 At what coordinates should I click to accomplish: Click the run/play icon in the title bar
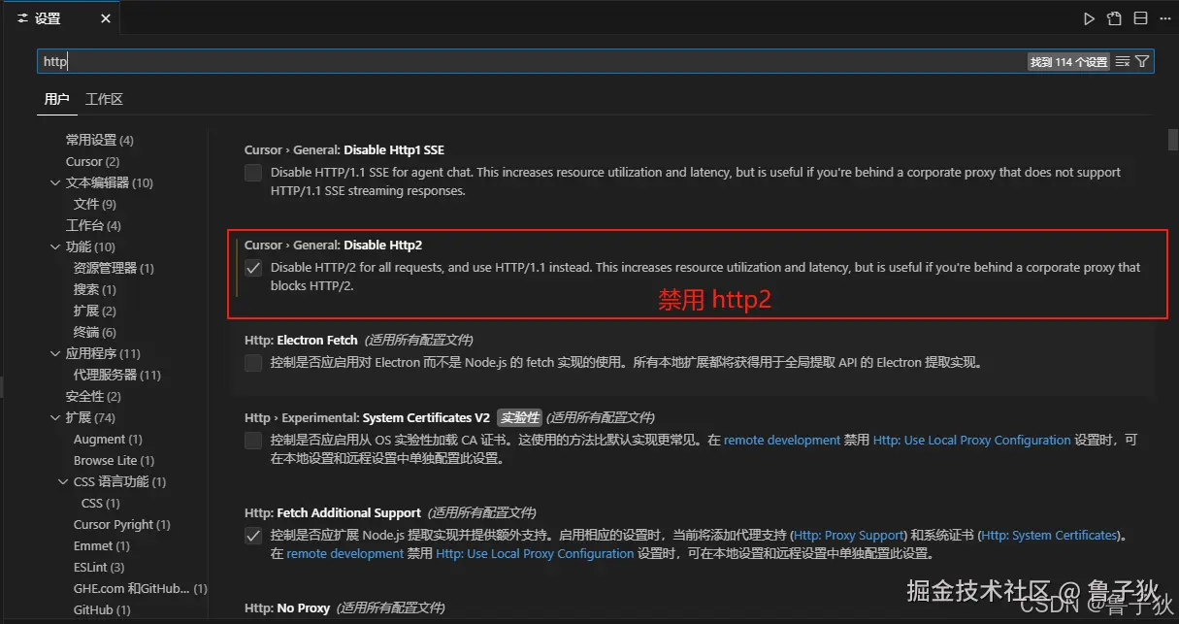click(x=1090, y=17)
